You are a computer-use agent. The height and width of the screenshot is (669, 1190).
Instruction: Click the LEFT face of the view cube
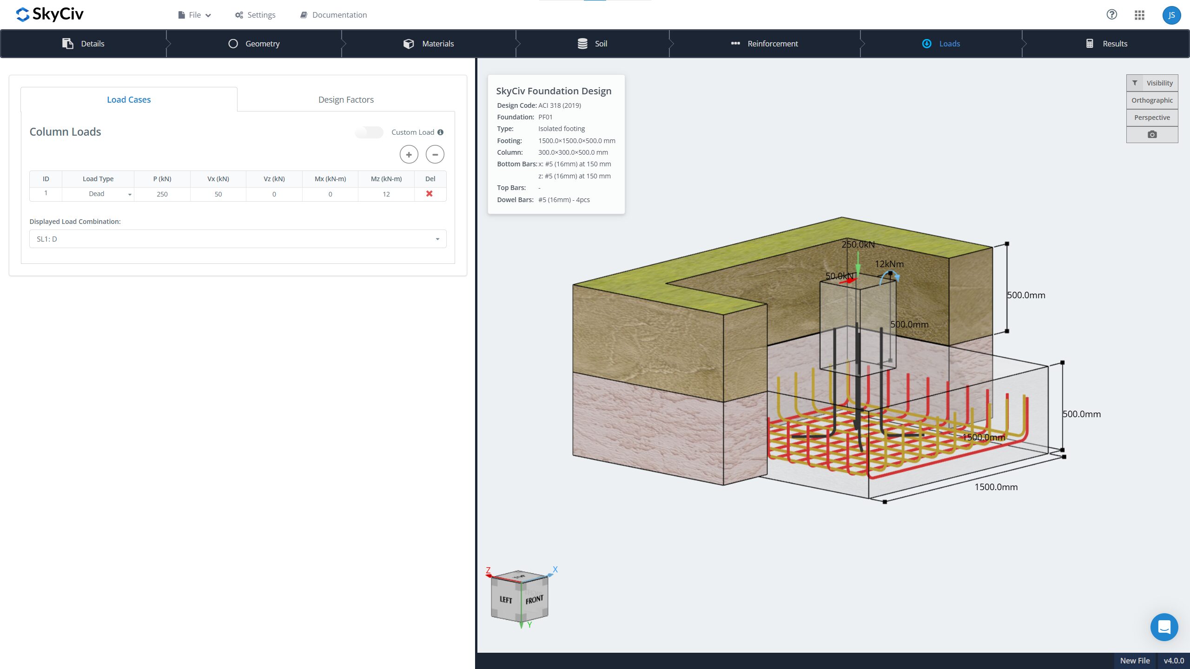pos(506,600)
